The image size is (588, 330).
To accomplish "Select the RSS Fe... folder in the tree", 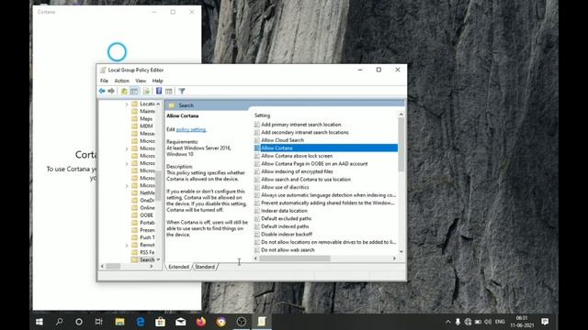I will point(143,252).
